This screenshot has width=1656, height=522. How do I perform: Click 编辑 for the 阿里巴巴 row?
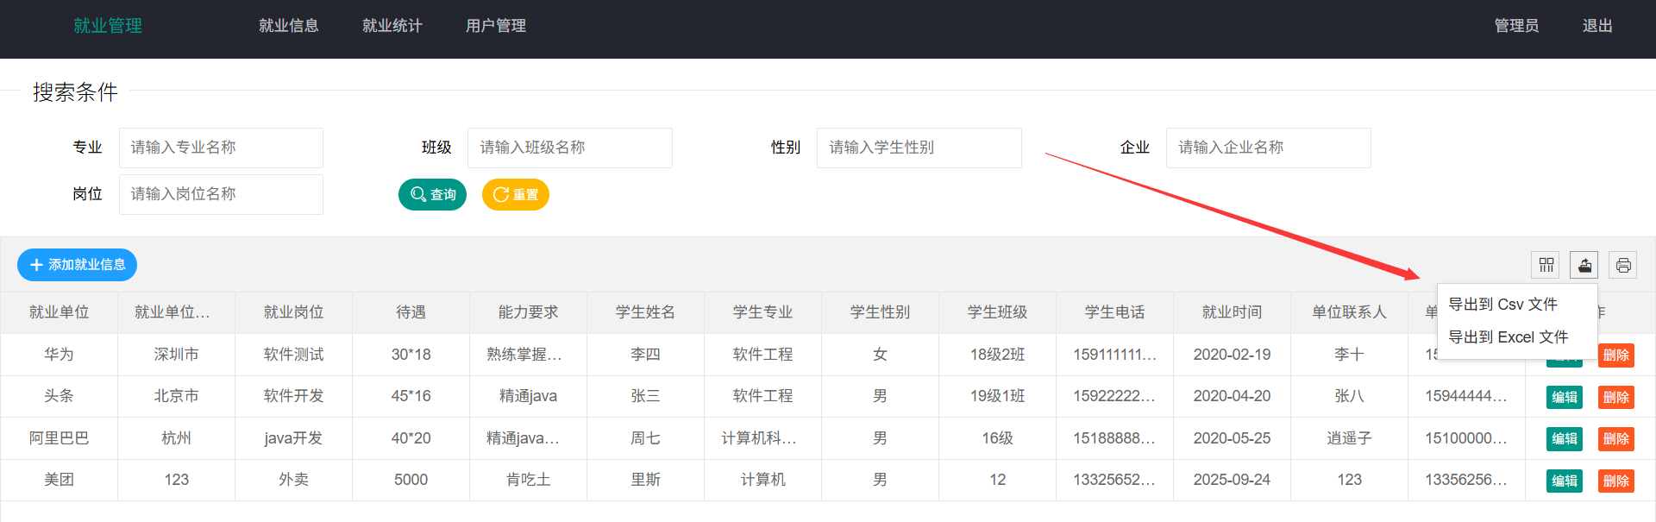pos(1565,438)
